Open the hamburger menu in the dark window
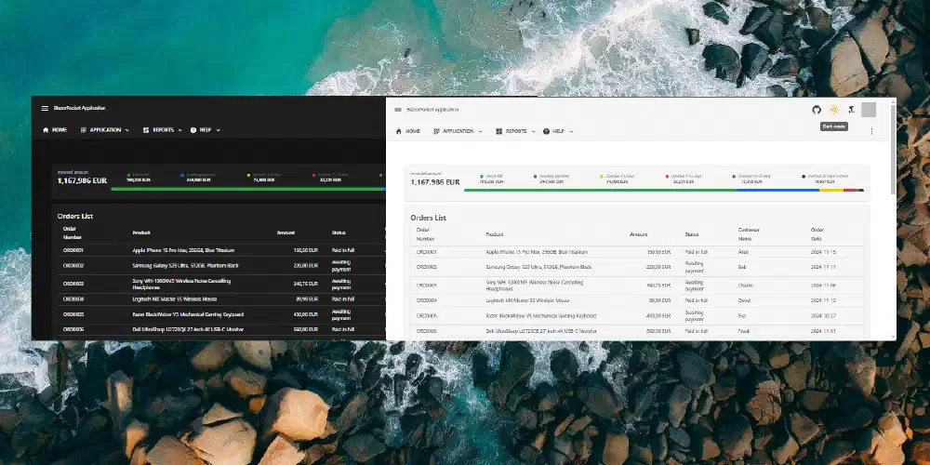The width and height of the screenshot is (930, 465). click(x=44, y=108)
